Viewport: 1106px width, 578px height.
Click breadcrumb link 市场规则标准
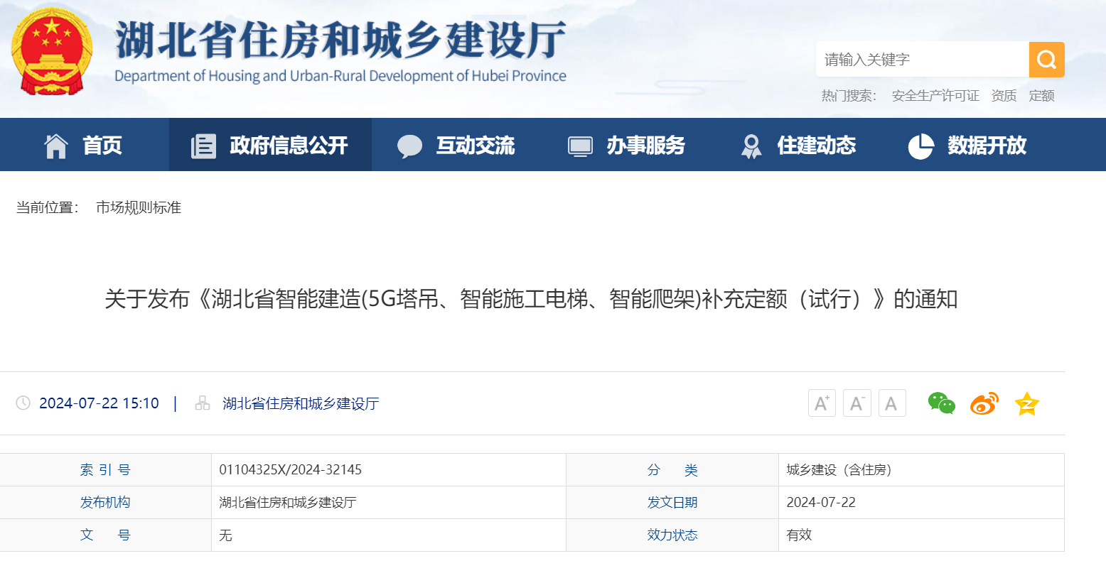point(139,207)
